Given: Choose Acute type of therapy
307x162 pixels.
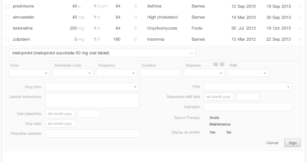Looking at the screenshot, I should pos(206,118).
